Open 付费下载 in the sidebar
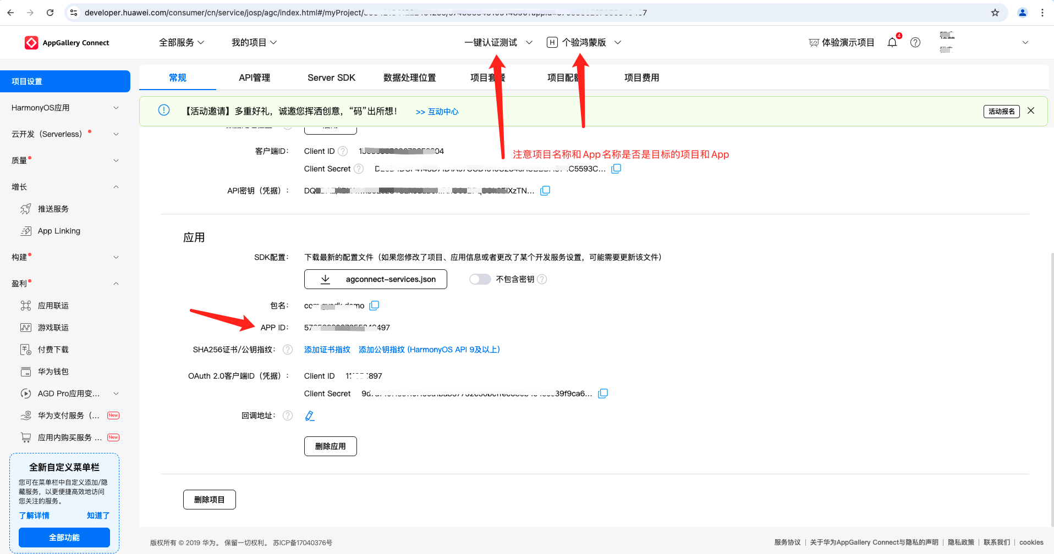 click(53, 350)
